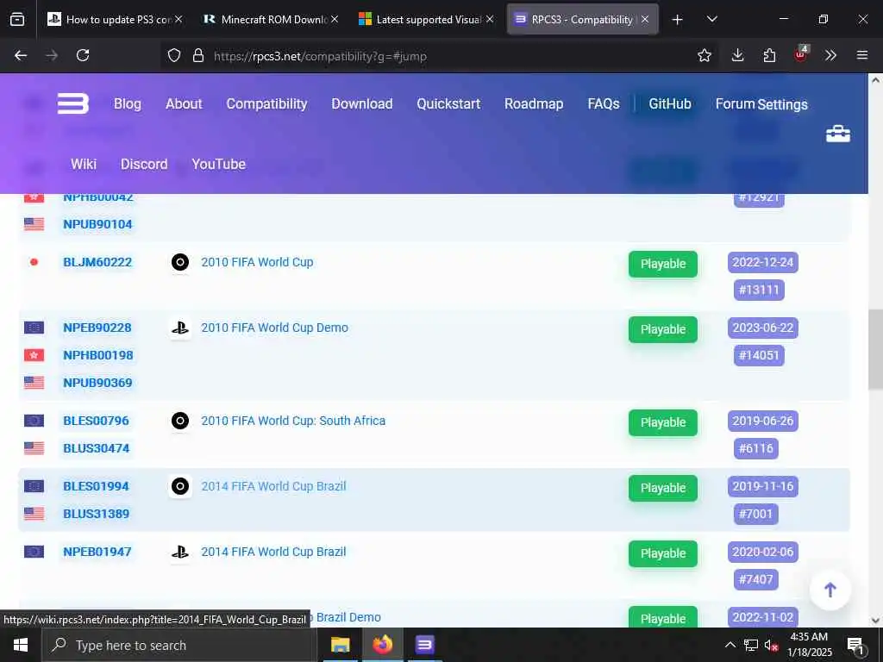
Task: Click the padlock site info icon
Action: (x=197, y=55)
